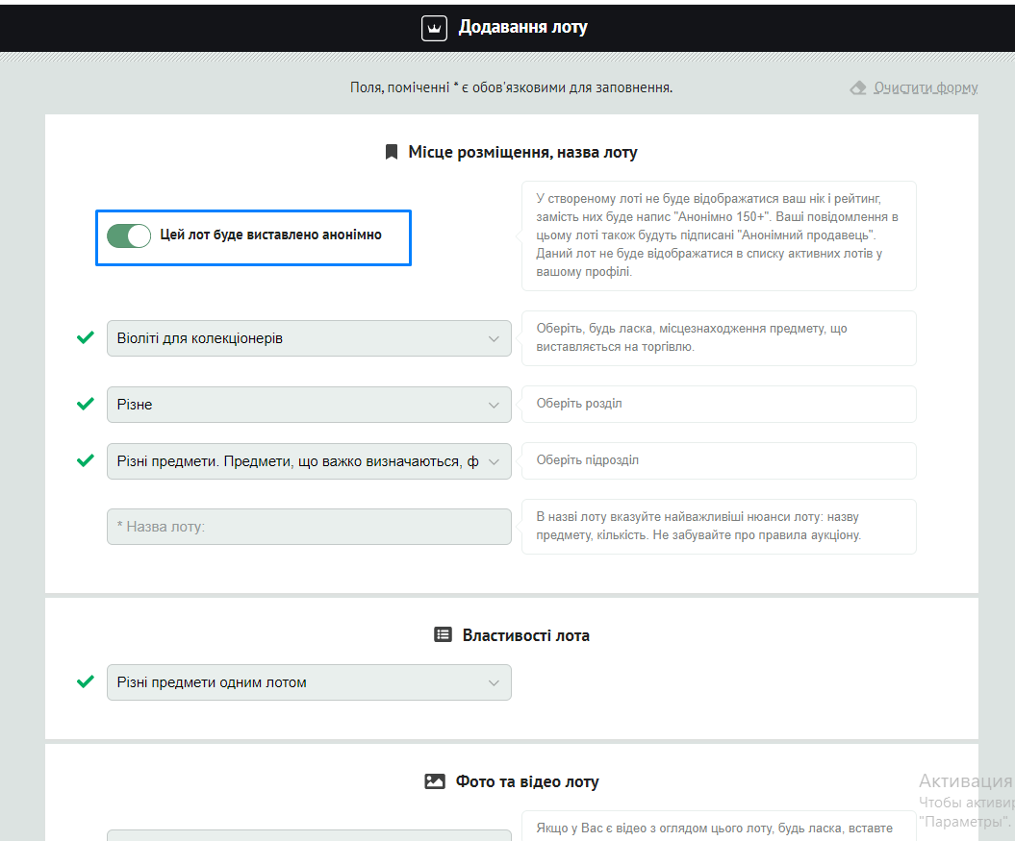Click the green checkmark next to Різне
This screenshot has width=1015, height=841.
tap(86, 405)
